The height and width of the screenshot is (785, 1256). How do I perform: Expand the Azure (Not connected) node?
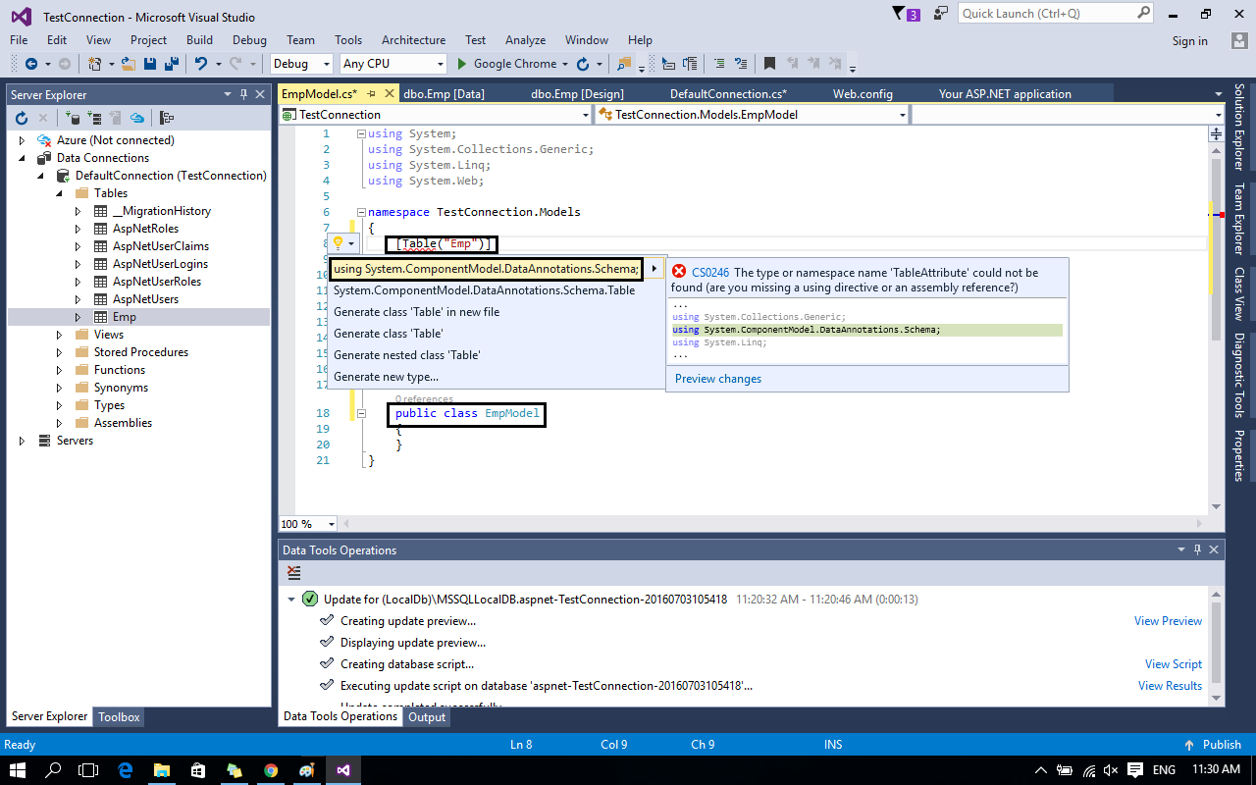coord(22,140)
